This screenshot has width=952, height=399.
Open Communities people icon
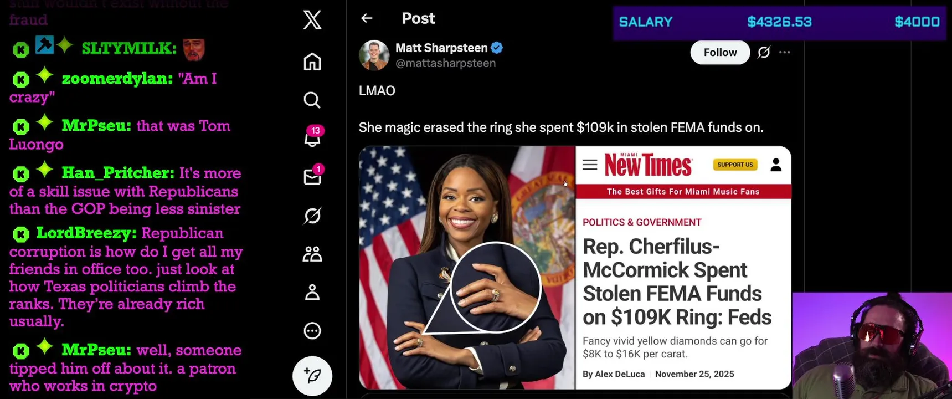tap(312, 254)
